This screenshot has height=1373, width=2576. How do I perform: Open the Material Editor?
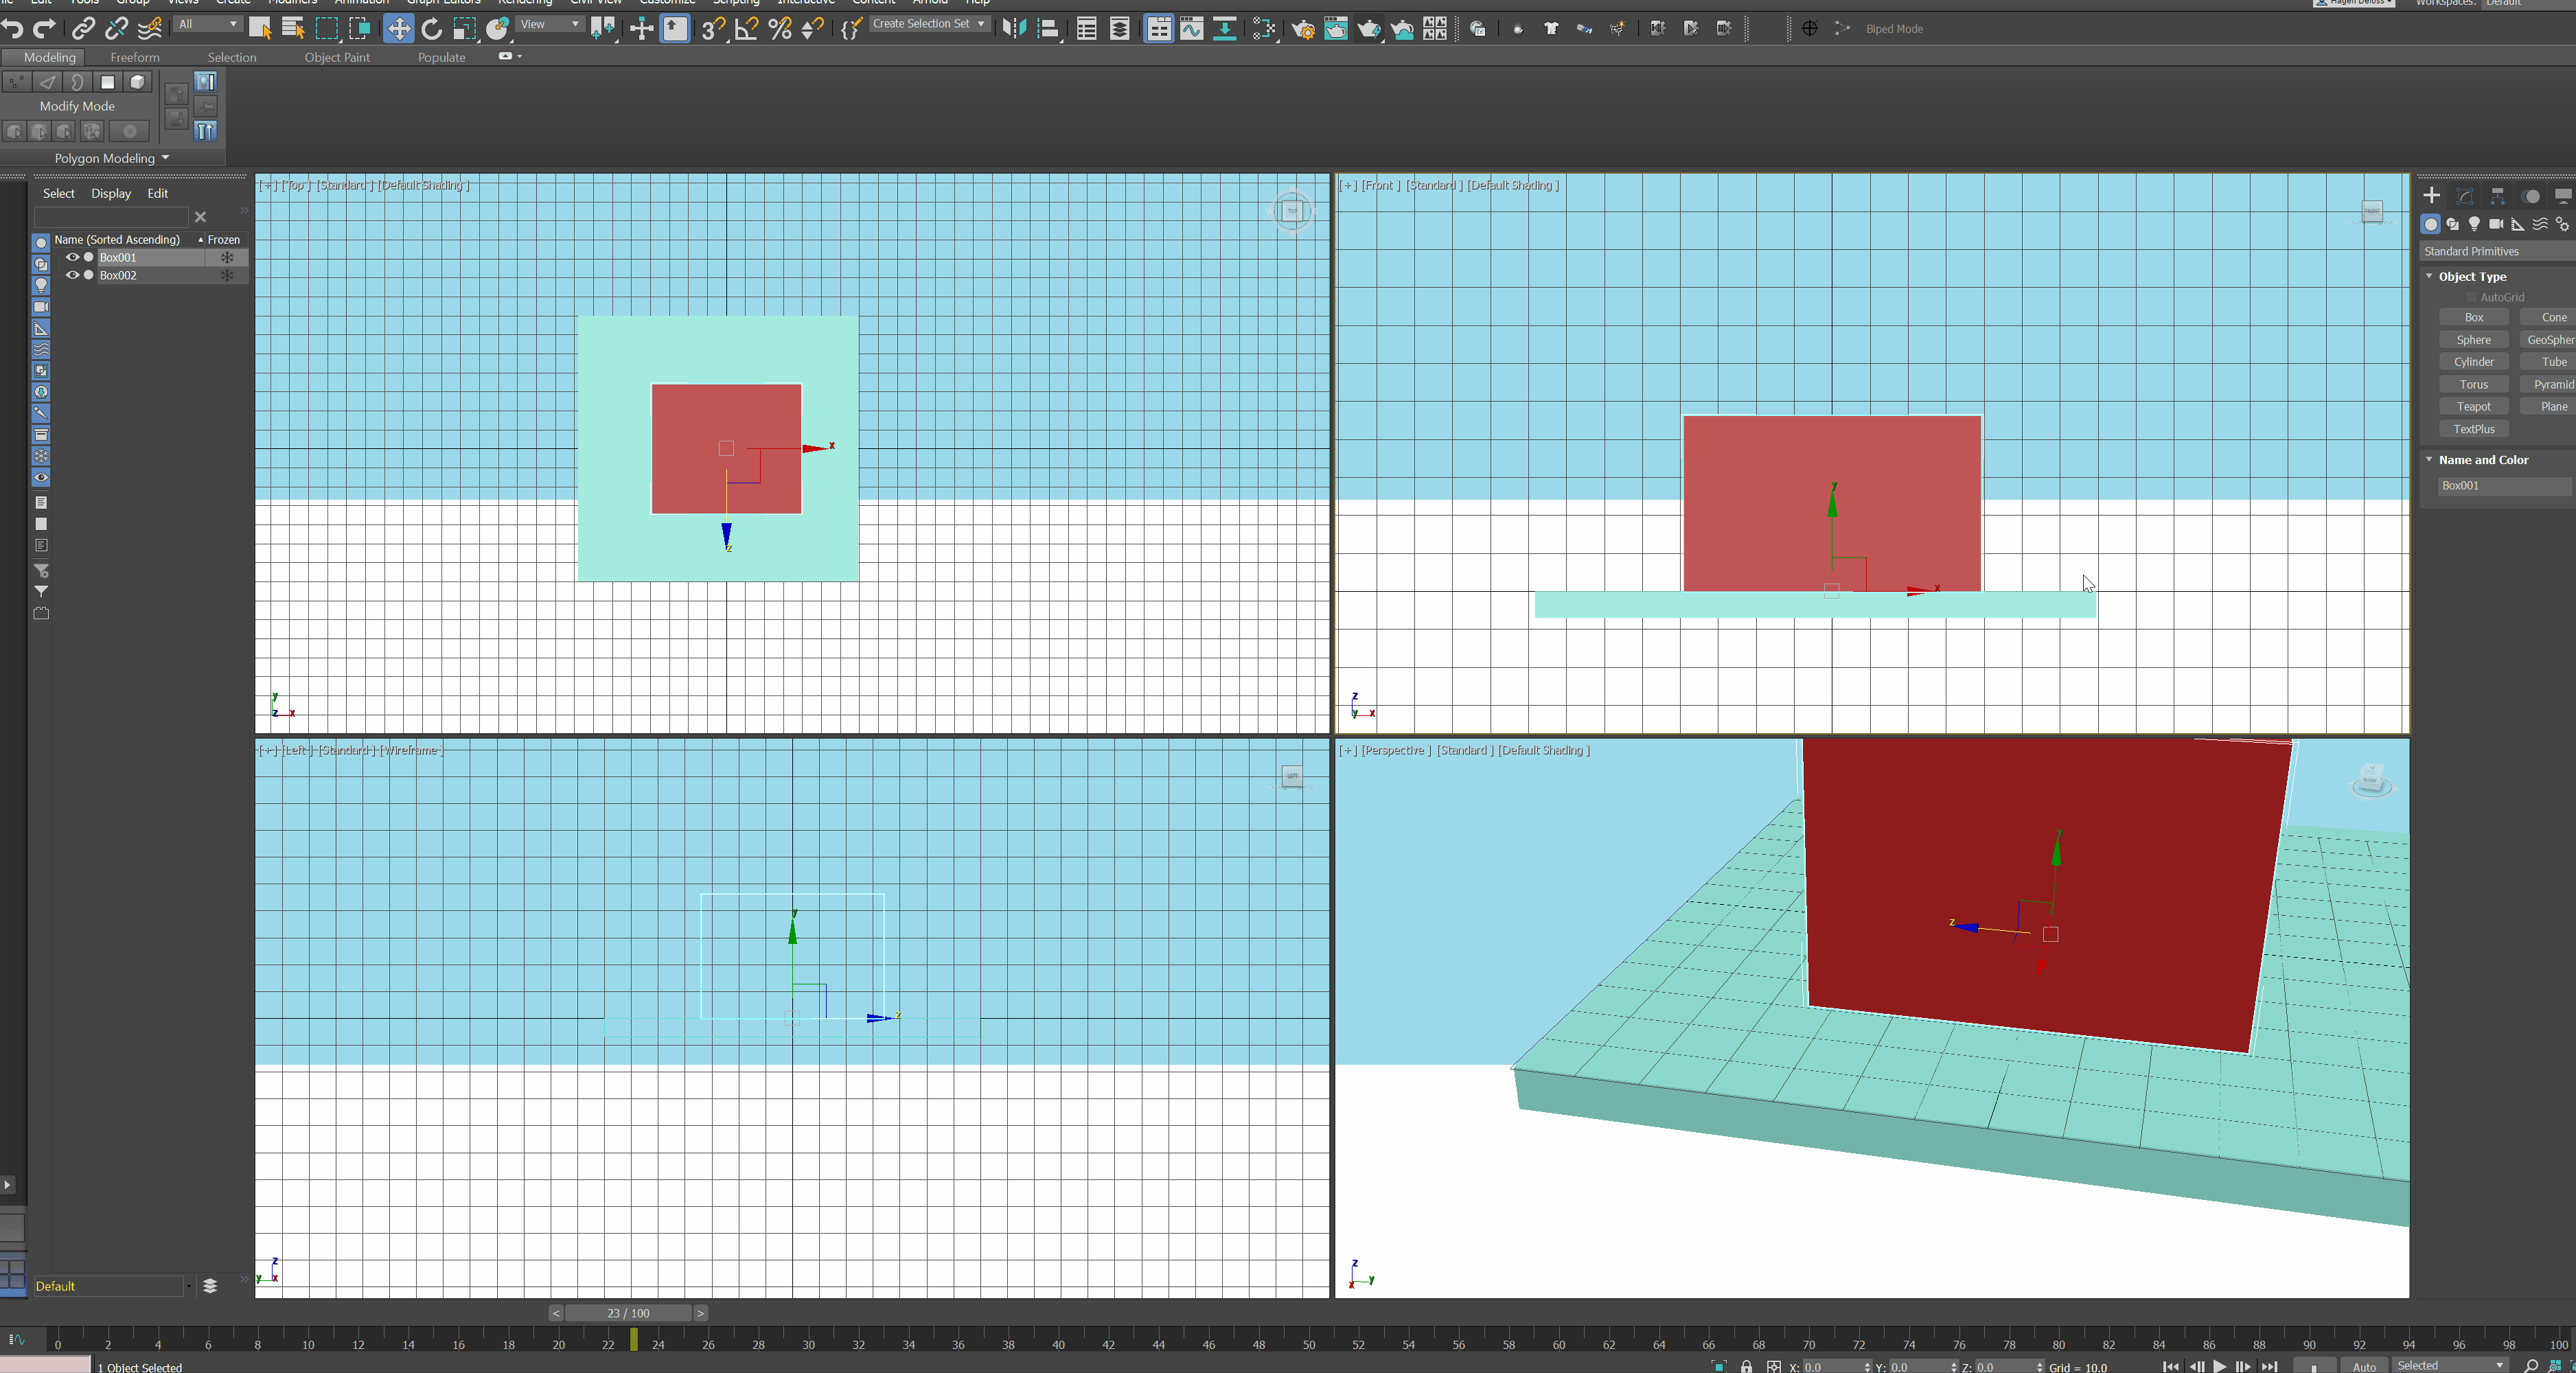(x=1263, y=29)
